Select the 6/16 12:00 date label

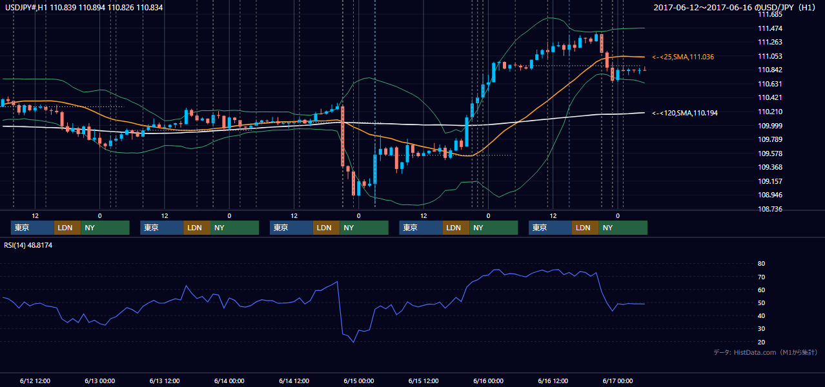pyautogui.click(x=553, y=381)
